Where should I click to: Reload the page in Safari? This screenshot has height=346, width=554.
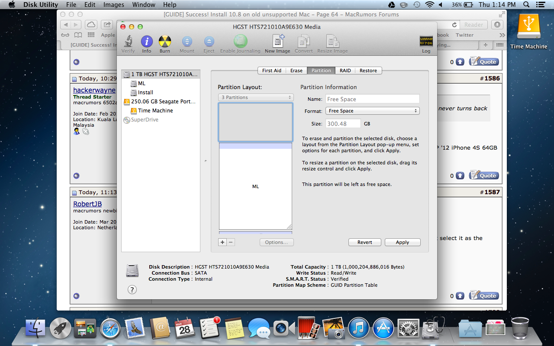pyautogui.click(x=454, y=25)
